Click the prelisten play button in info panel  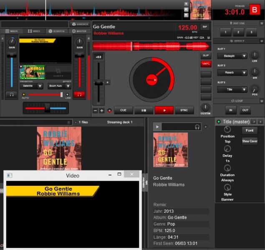pos(157,127)
